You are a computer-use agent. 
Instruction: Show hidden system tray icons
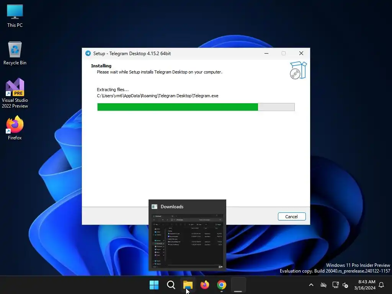pyautogui.click(x=311, y=285)
